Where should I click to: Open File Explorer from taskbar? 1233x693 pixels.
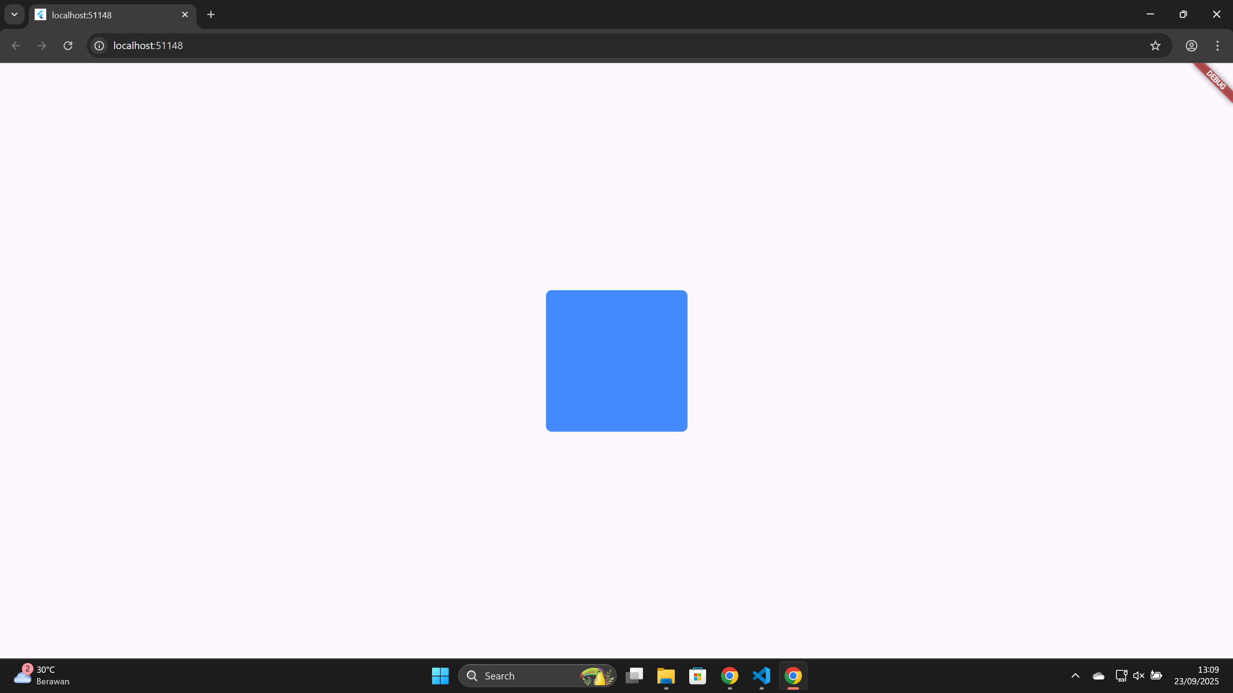pyautogui.click(x=666, y=676)
